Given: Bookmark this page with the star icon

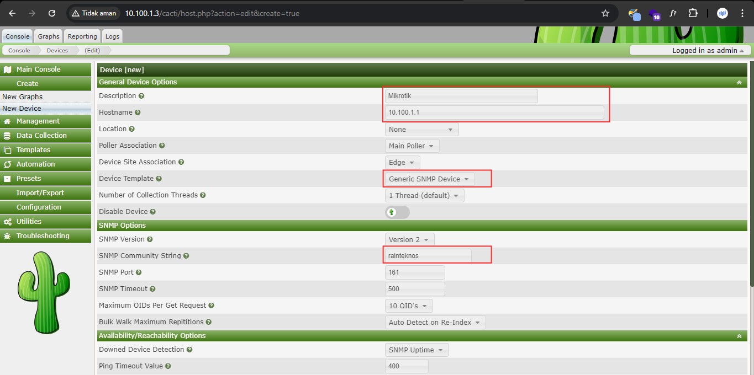Looking at the screenshot, I should pos(605,13).
